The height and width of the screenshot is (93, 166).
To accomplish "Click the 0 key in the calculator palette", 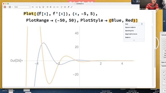I will [164, 49].
